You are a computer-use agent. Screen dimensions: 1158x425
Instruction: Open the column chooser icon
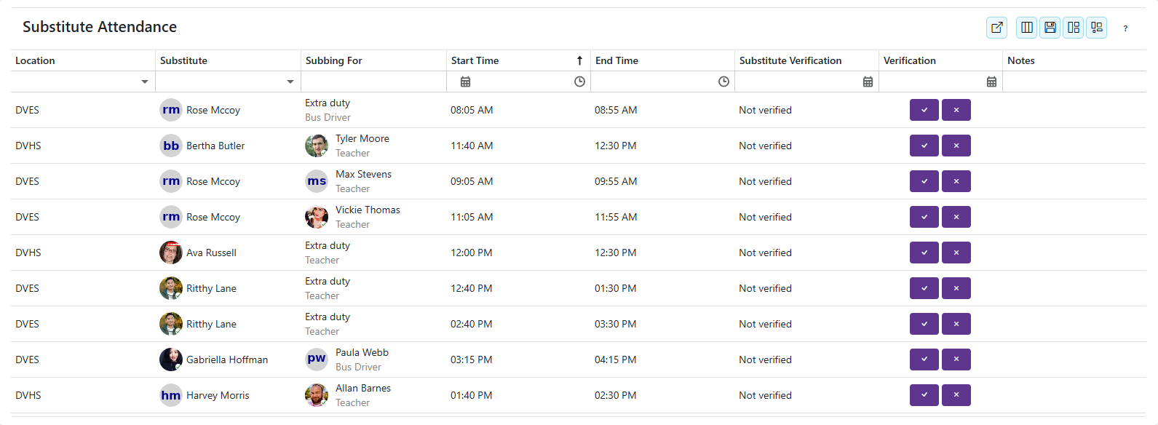[1026, 28]
